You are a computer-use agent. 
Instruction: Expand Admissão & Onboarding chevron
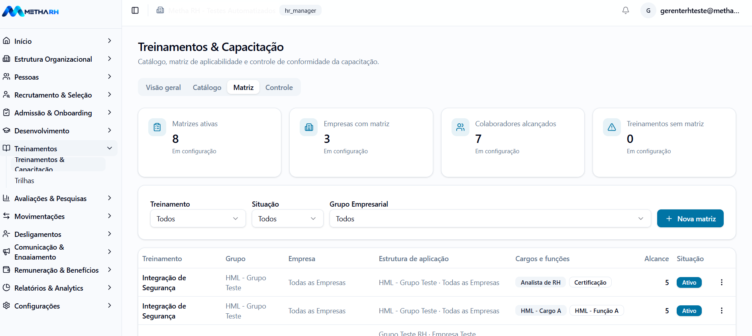[110, 112]
